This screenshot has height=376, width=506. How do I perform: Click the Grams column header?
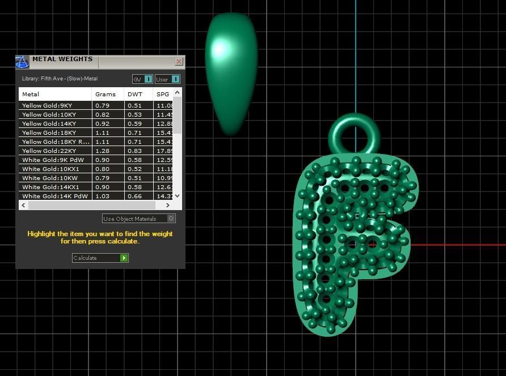108,94
